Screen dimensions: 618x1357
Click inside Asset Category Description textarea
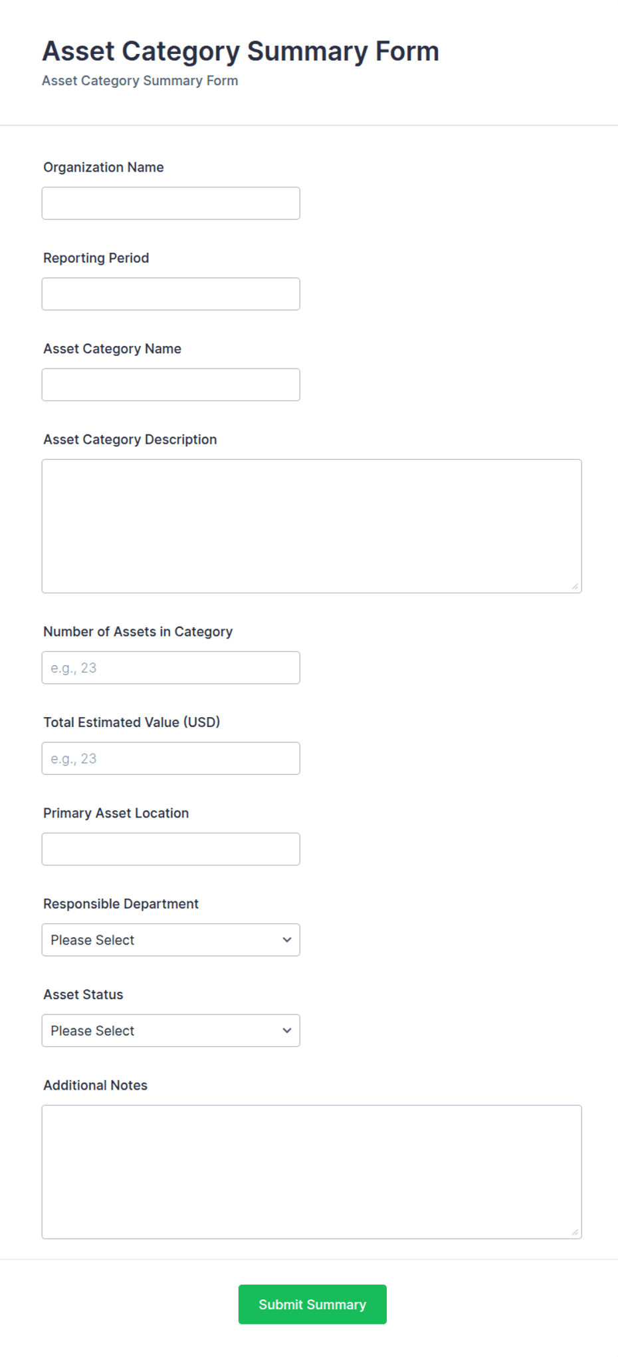312,526
